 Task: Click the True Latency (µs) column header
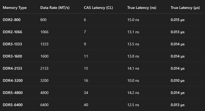pyautogui.click(x=185, y=8)
